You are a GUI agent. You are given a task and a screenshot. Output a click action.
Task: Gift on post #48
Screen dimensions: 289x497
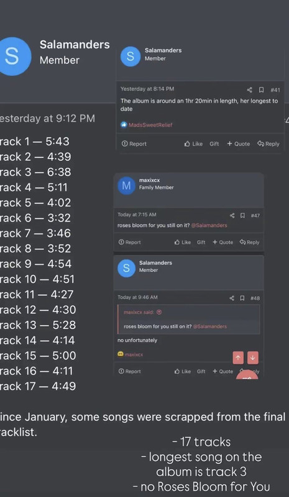point(201,371)
